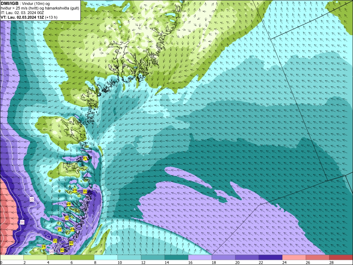The height and width of the screenshot is (265, 353).
Task: Click the legend scale value 6
Action: 72,263
